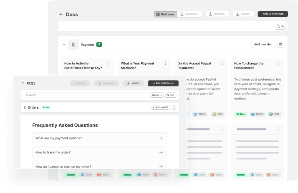
Task: Expand "What are my payment options?" question
Action: click(x=161, y=138)
